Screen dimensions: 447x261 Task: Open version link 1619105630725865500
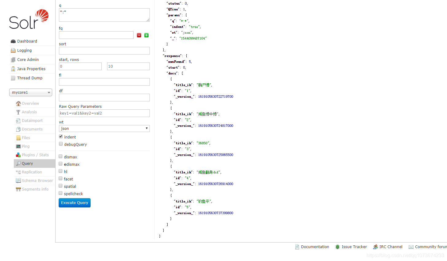[216, 155]
